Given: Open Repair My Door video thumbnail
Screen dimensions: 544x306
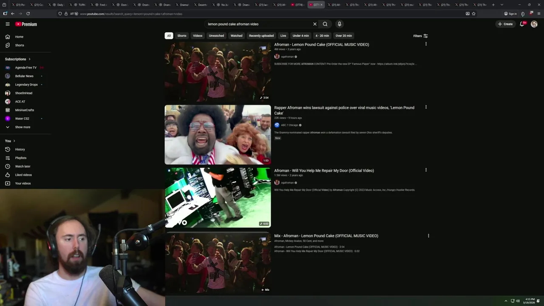Looking at the screenshot, I should 218,198.
